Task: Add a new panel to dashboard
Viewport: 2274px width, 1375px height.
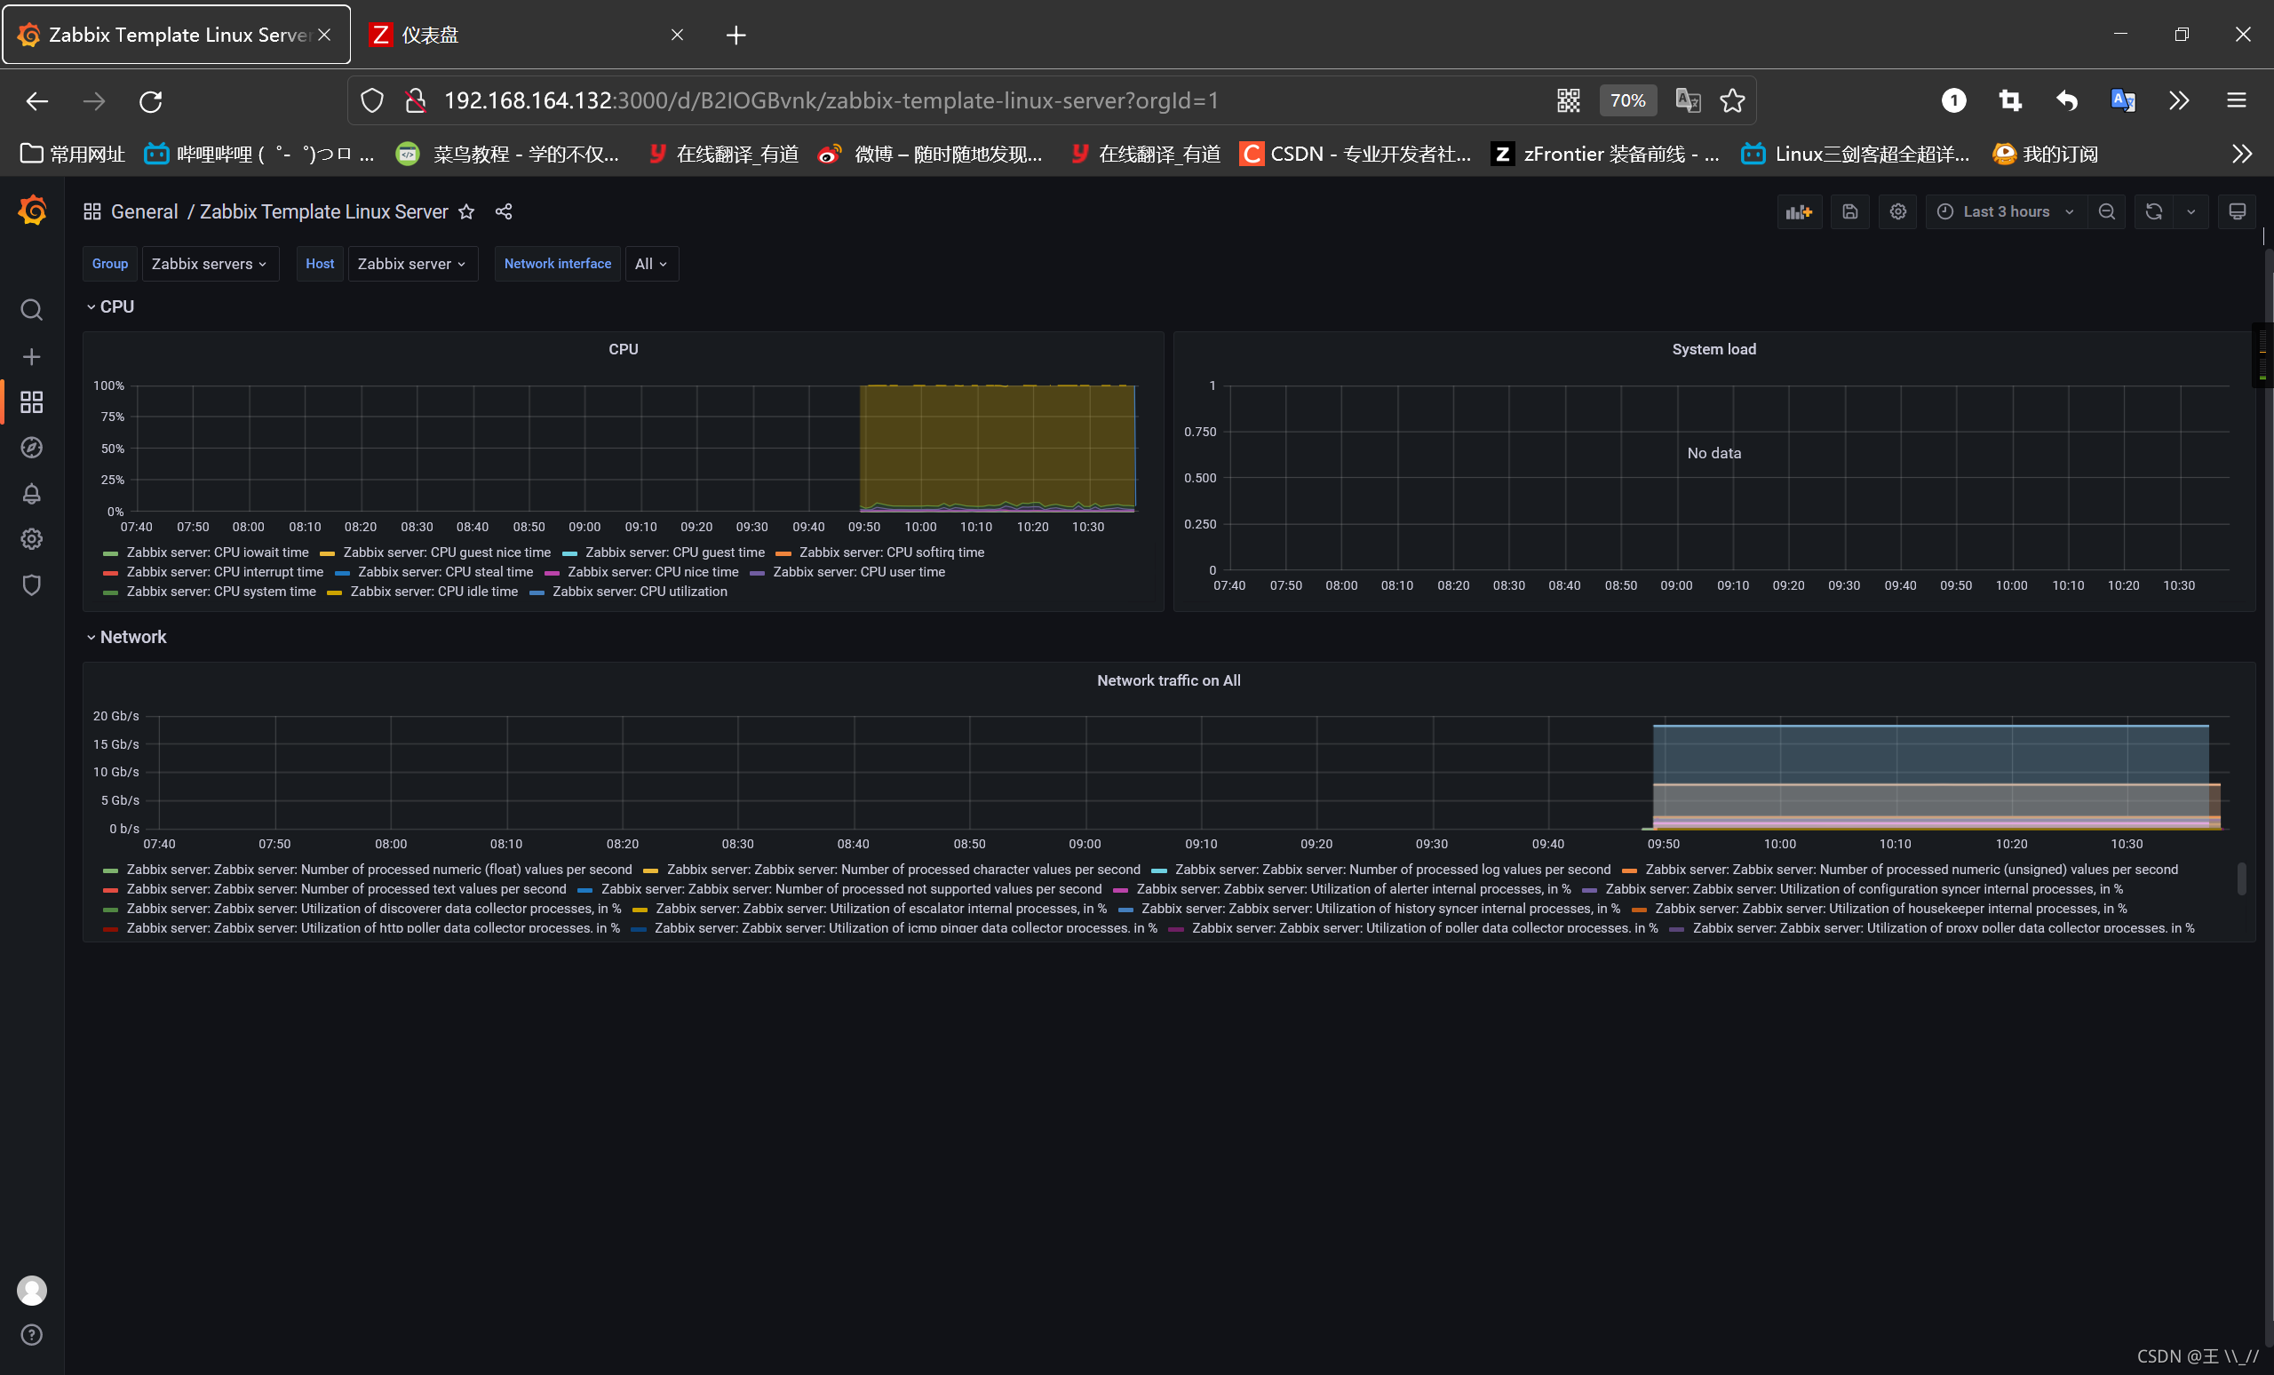Action: tap(1799, 211)
